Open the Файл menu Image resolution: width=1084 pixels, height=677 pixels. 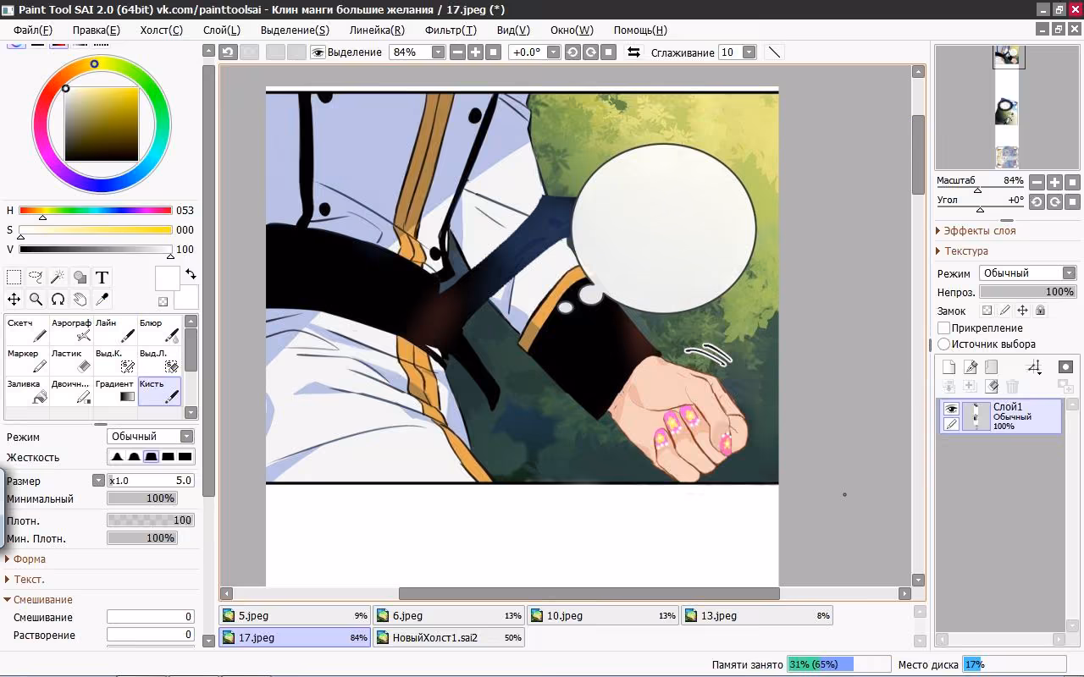point(33,30)
